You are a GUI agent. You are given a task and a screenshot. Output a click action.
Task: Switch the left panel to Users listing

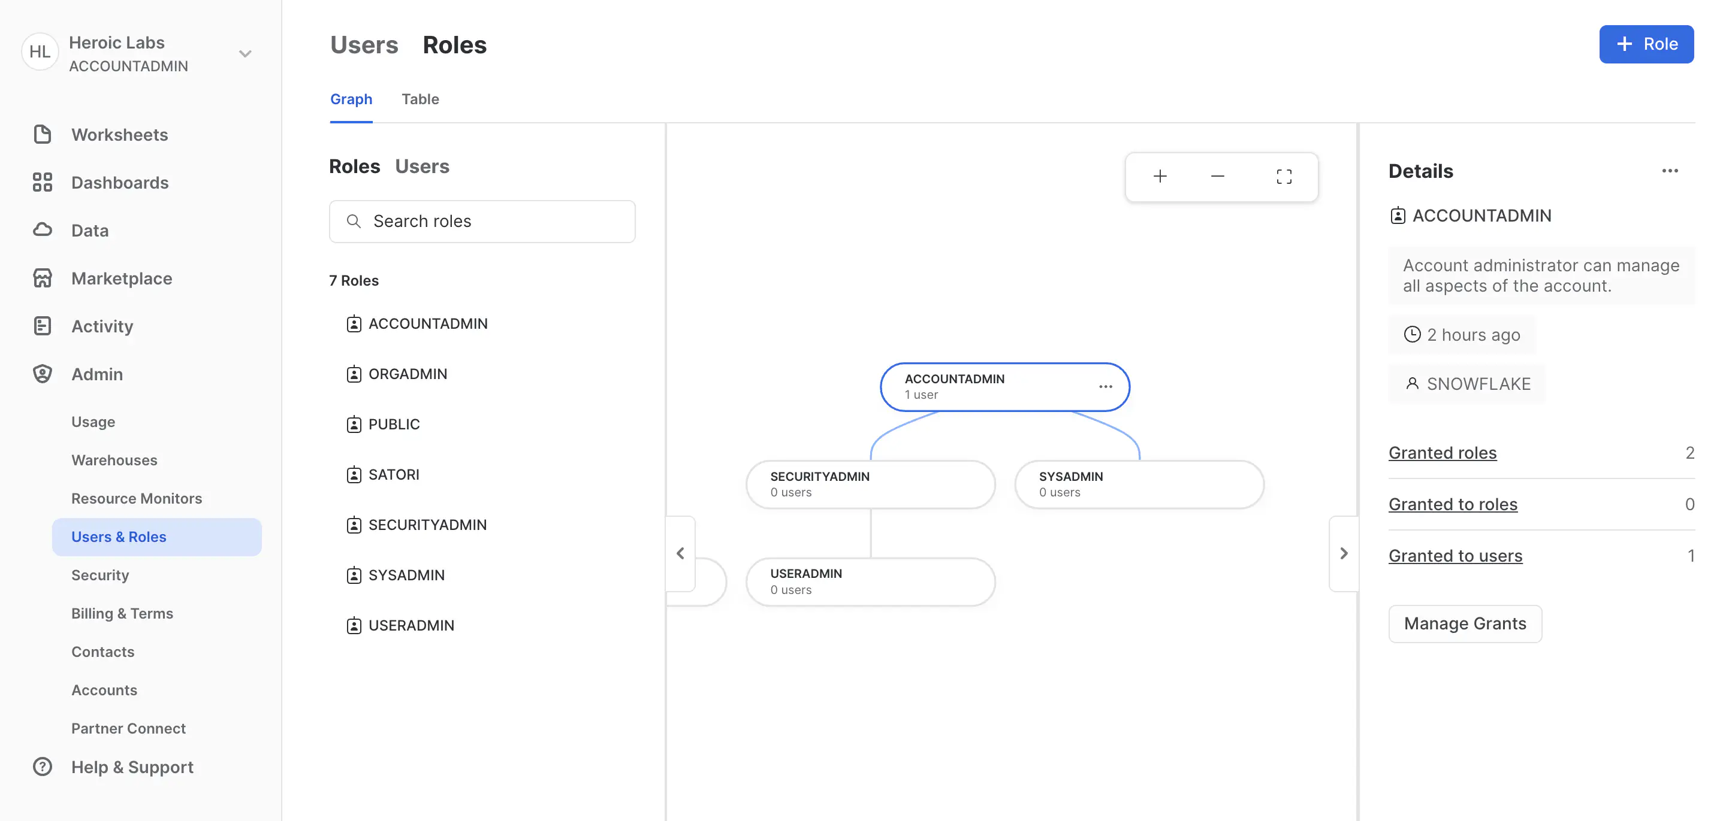pos(423,166)
